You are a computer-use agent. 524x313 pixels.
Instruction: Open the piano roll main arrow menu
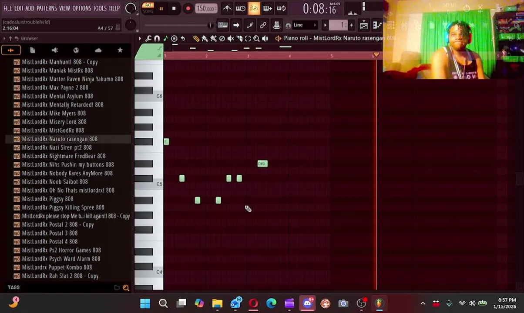(x=140, y=39)
